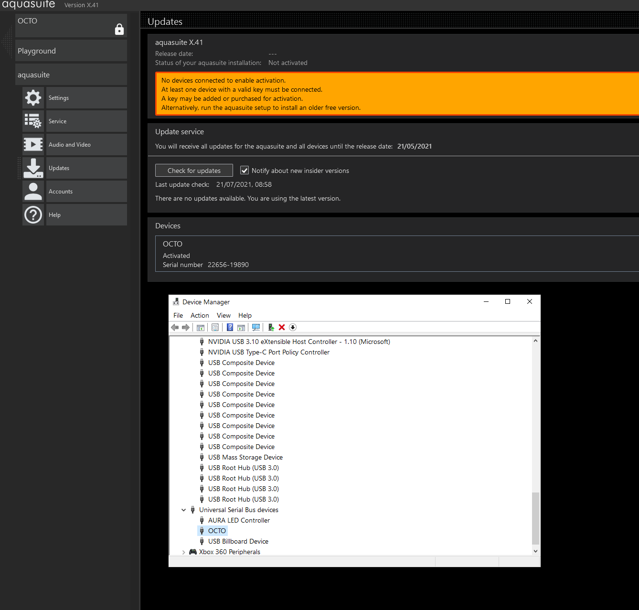Open the View menu in Device Manager
The image size is (639, 610).
(224, 316)
